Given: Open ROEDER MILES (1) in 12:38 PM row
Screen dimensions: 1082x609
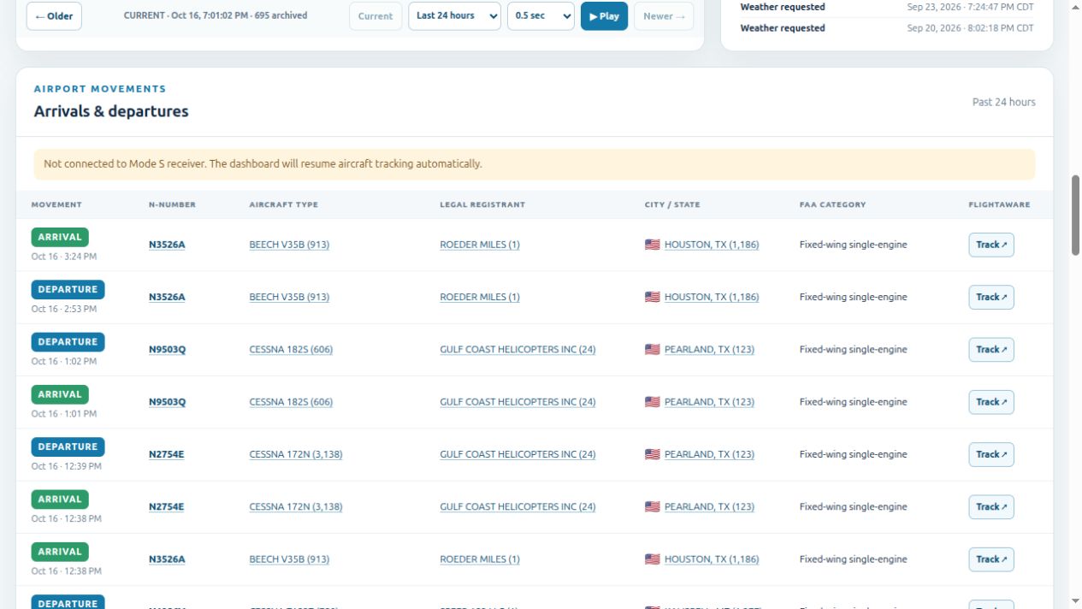Looking at the screenshot, I should (x=480, y=559).
